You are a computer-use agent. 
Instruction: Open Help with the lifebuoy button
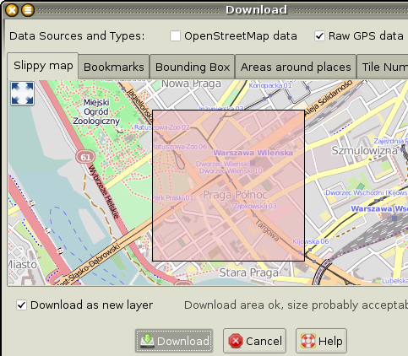[x=321, y=341]
